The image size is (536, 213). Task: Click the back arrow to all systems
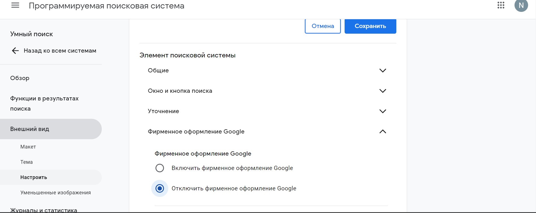pyautogui.click(x=15, y=51)
